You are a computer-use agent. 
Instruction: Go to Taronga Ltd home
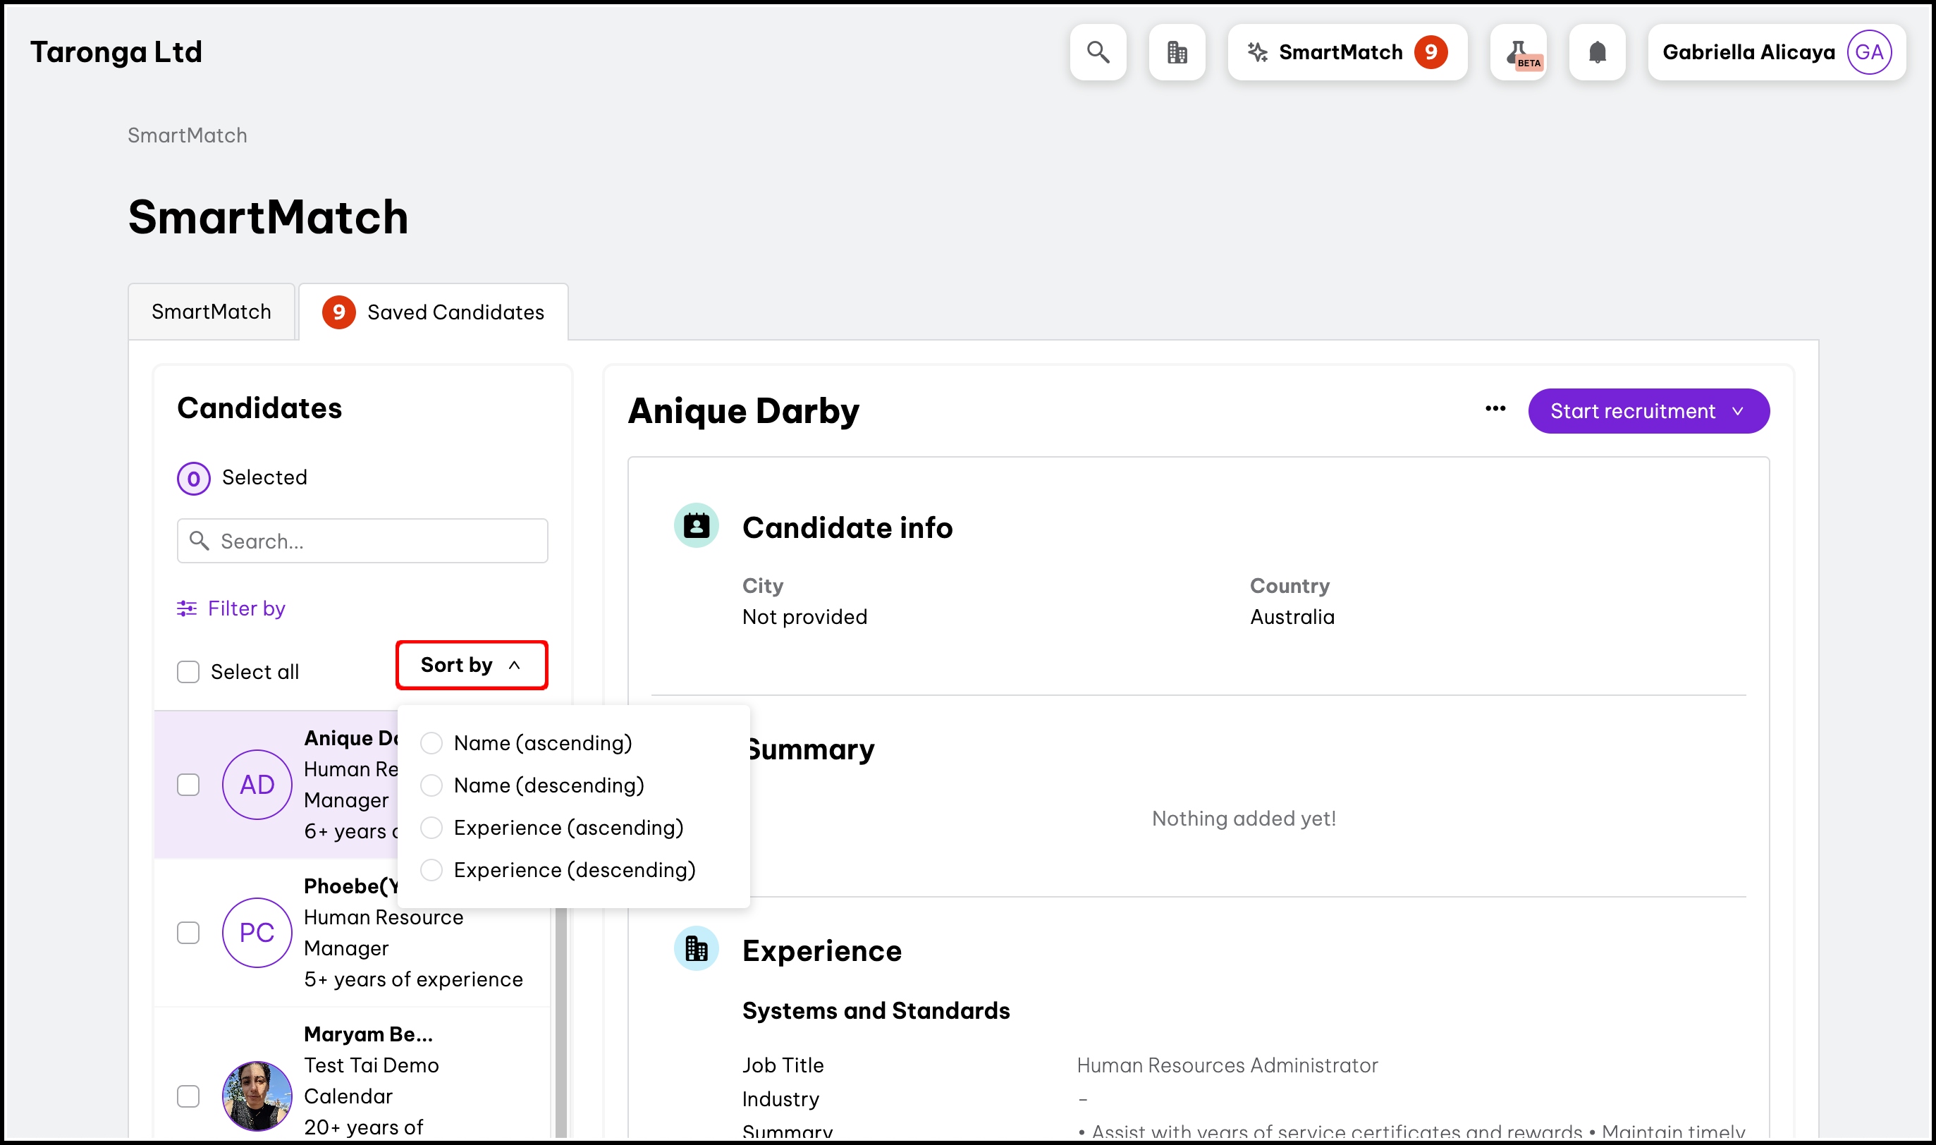(116, 51)
